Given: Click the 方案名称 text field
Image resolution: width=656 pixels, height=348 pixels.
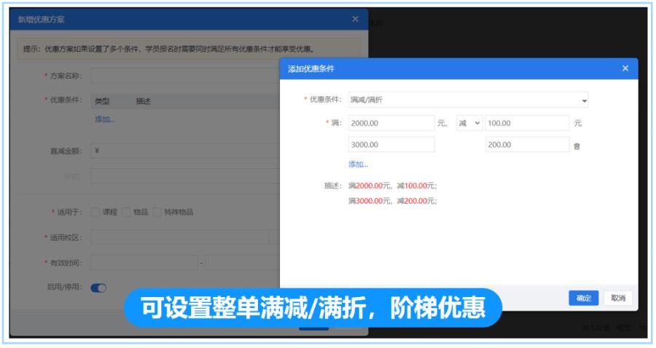Looking at the screenshot, I should 185,76.
